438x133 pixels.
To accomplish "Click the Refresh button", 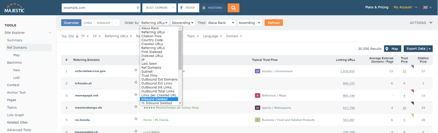I will 274,23.
